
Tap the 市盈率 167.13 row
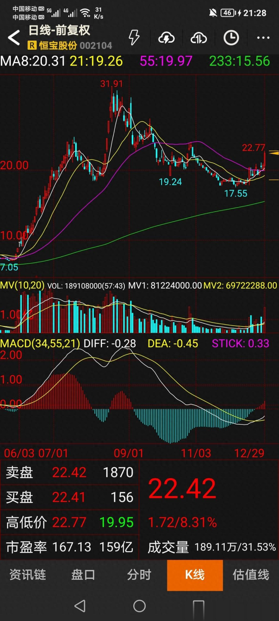(70, 547)
